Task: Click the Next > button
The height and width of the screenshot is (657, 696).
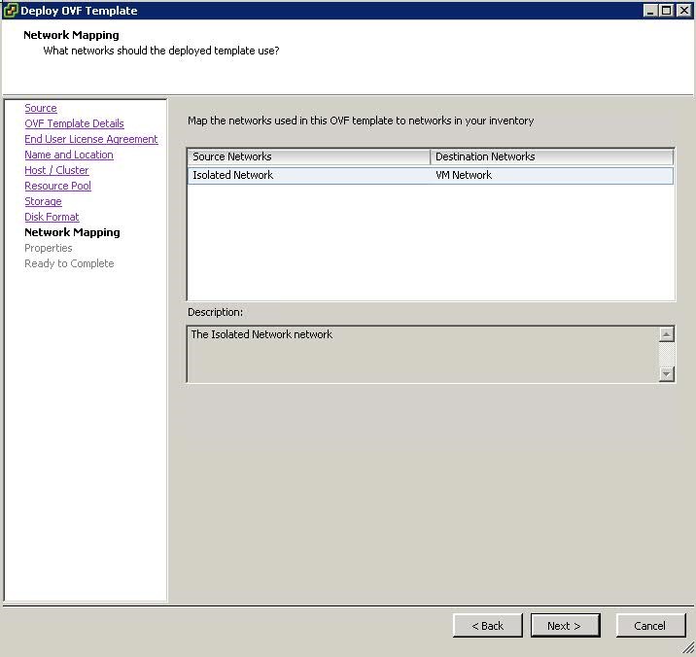Action: pyautogui.click(x=565, y=626)
